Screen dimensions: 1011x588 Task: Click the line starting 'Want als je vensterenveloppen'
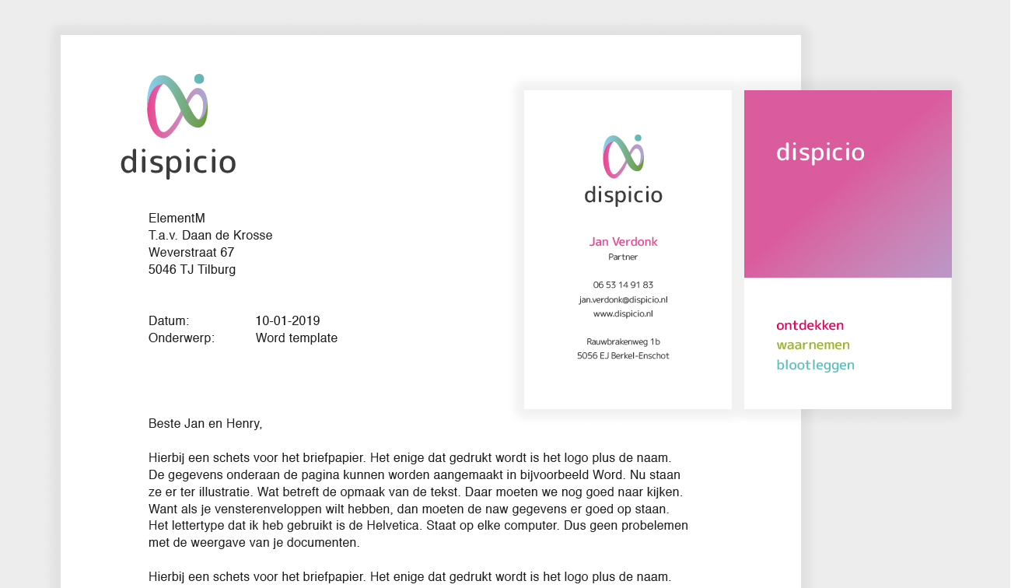click(408, 509)
